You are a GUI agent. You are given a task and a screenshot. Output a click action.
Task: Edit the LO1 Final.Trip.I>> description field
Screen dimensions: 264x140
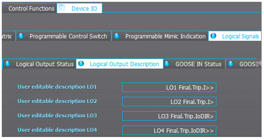coord(169,87)
